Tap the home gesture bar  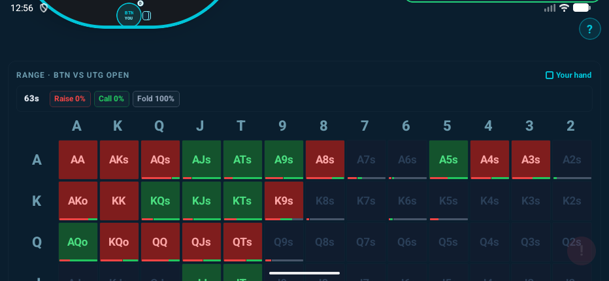304,273
